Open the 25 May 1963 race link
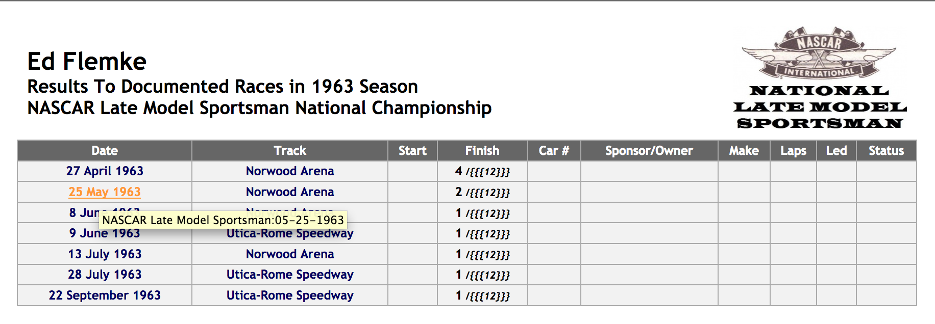The height and width of the screenshot is (324, 935). [x=105, y=192]
